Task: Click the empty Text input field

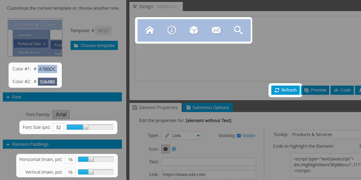Action: coord(208,162)
